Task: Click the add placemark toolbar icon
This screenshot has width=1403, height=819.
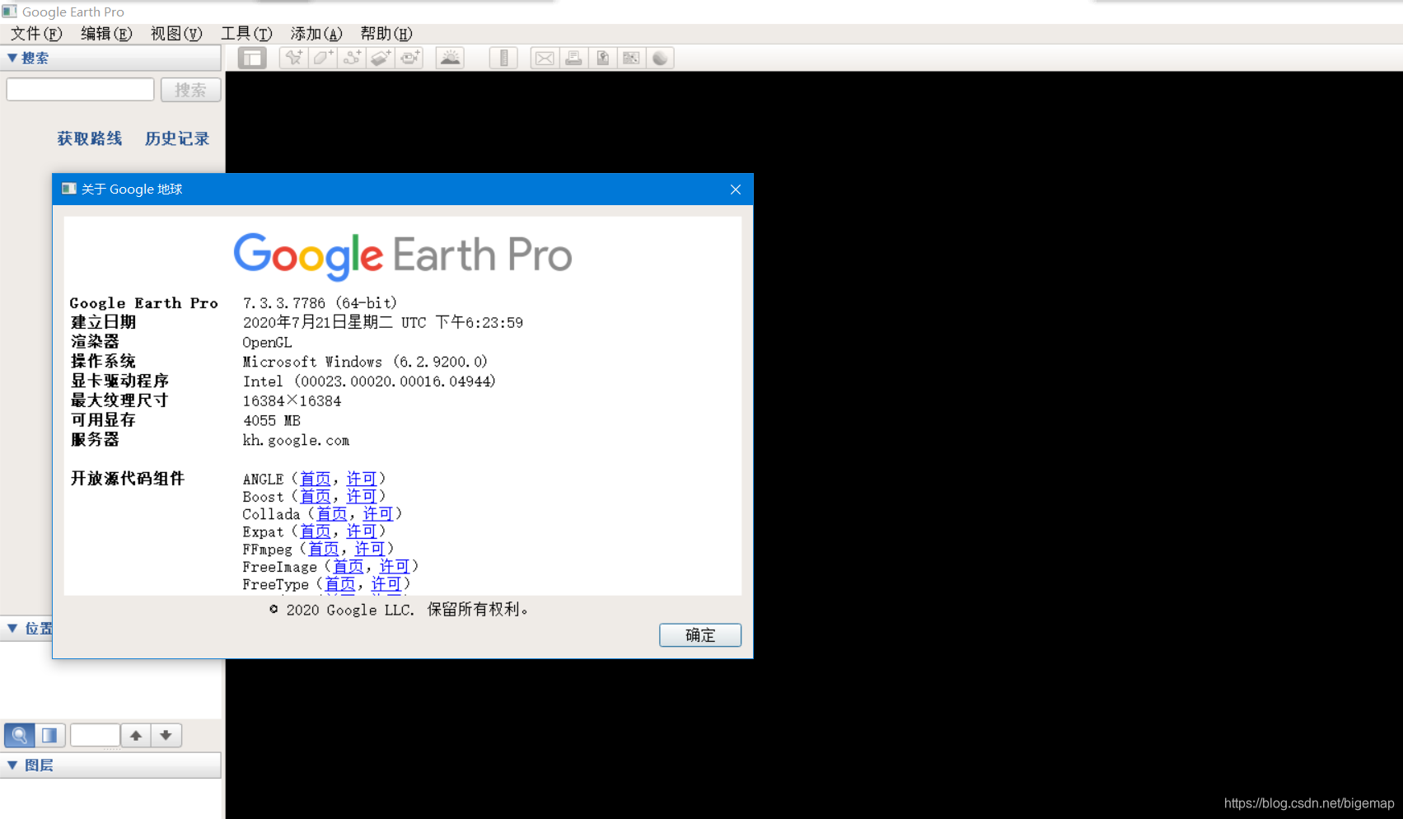Action: (293, 58)
